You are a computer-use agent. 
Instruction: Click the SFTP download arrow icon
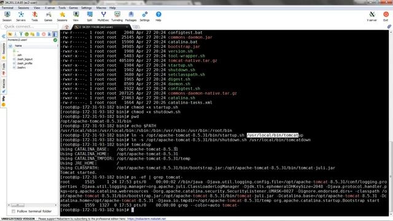pyautogui.click(x=15, y=34)
